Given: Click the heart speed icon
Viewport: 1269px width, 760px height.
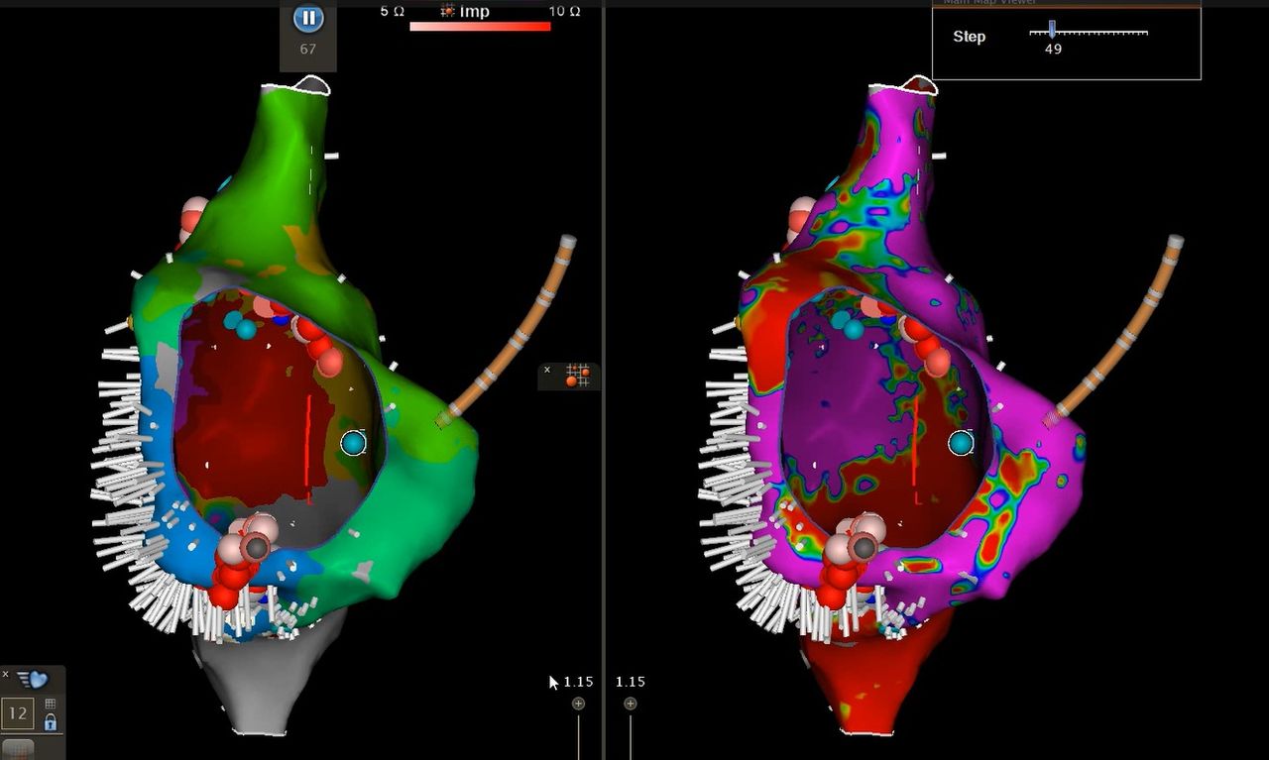Looking at the screenshot, I should click(x=34, y=680).
